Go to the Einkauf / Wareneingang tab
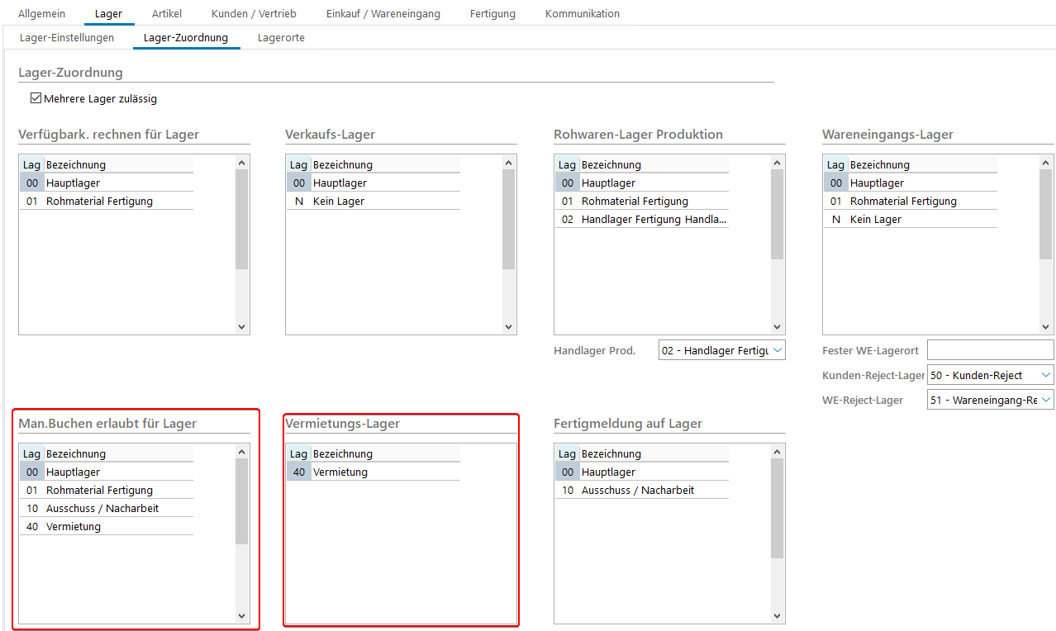The image size is (1056, 631). tap(383, 14)
